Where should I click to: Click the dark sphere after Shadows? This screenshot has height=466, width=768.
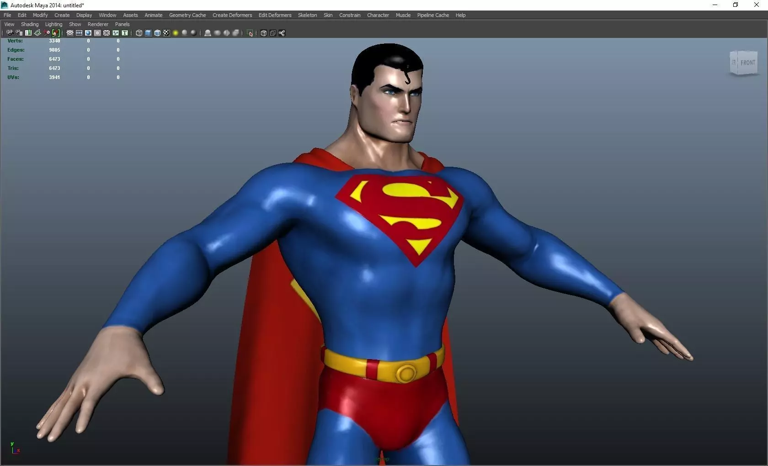click(x=194, y=33)
